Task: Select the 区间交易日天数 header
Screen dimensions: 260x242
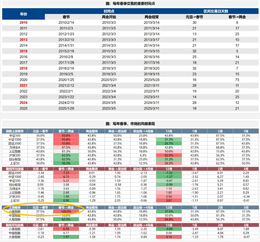Action: tap(216, 11)
